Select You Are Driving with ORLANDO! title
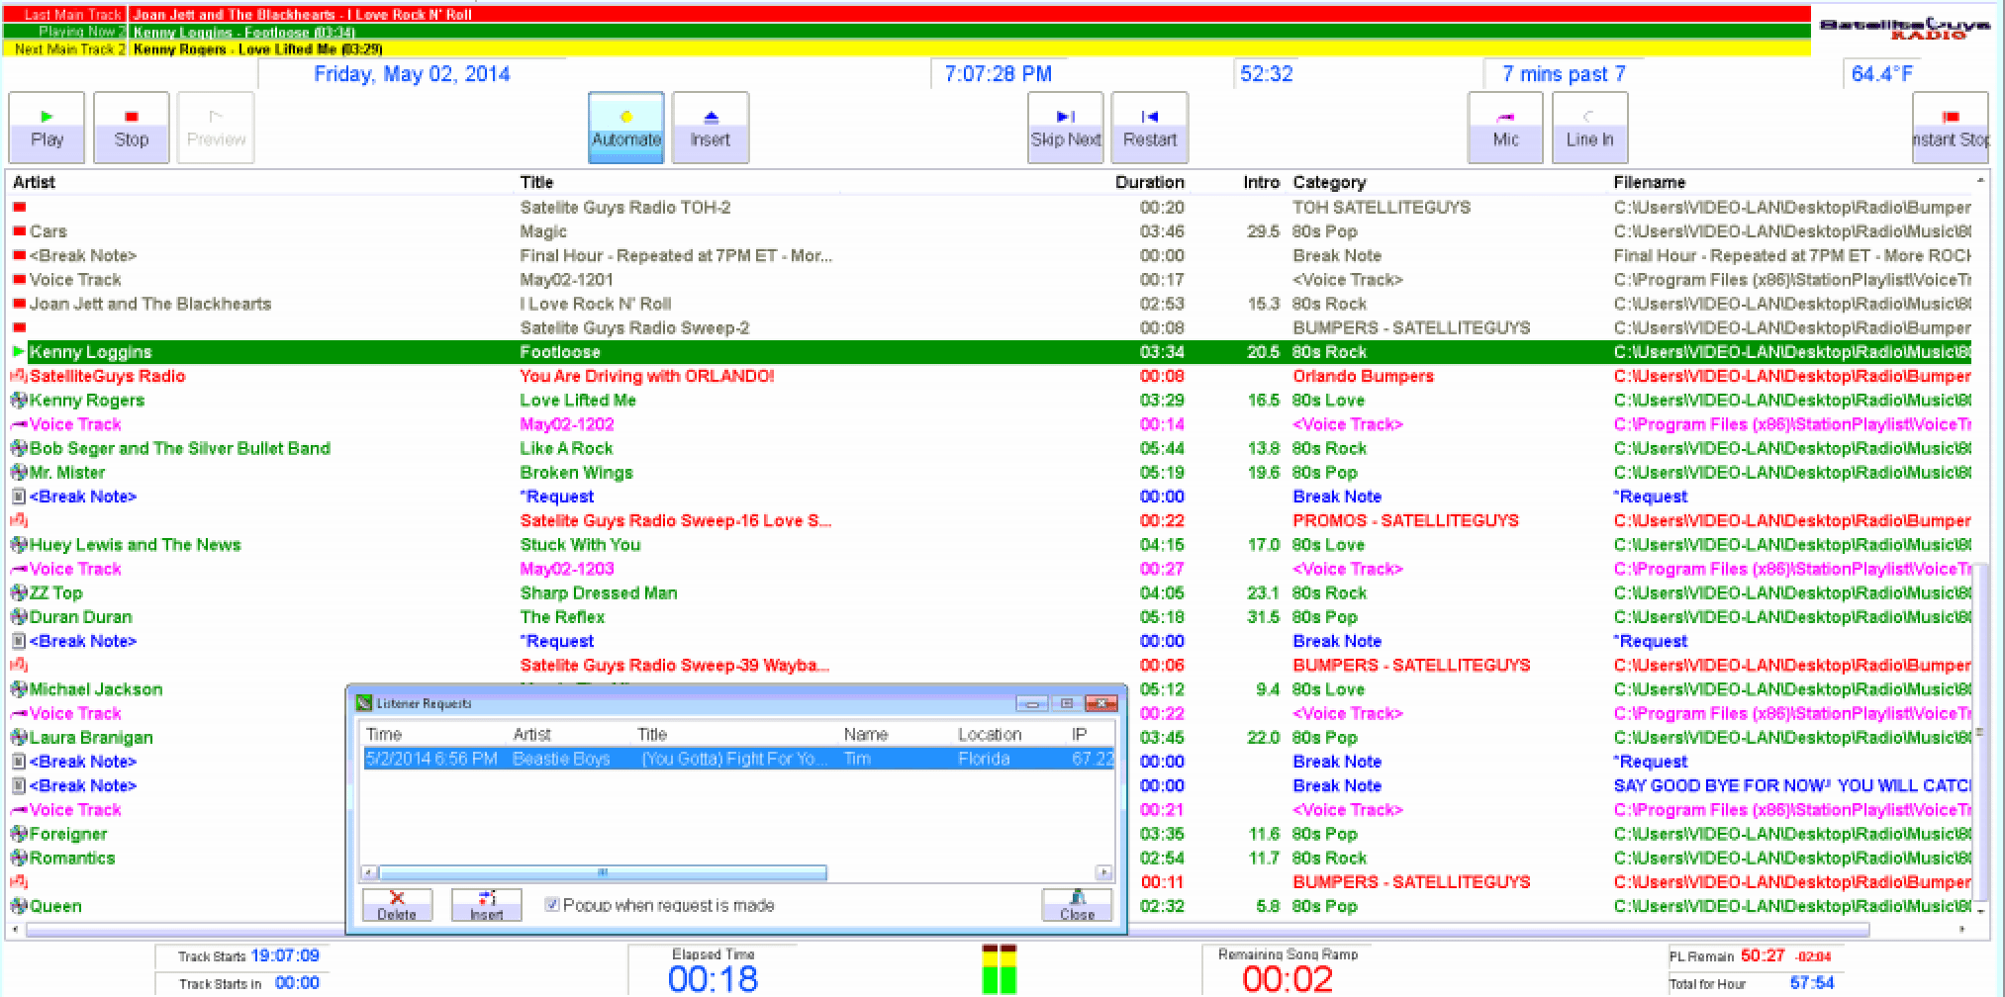This screenshot has width=2005, height=997. 647,376
